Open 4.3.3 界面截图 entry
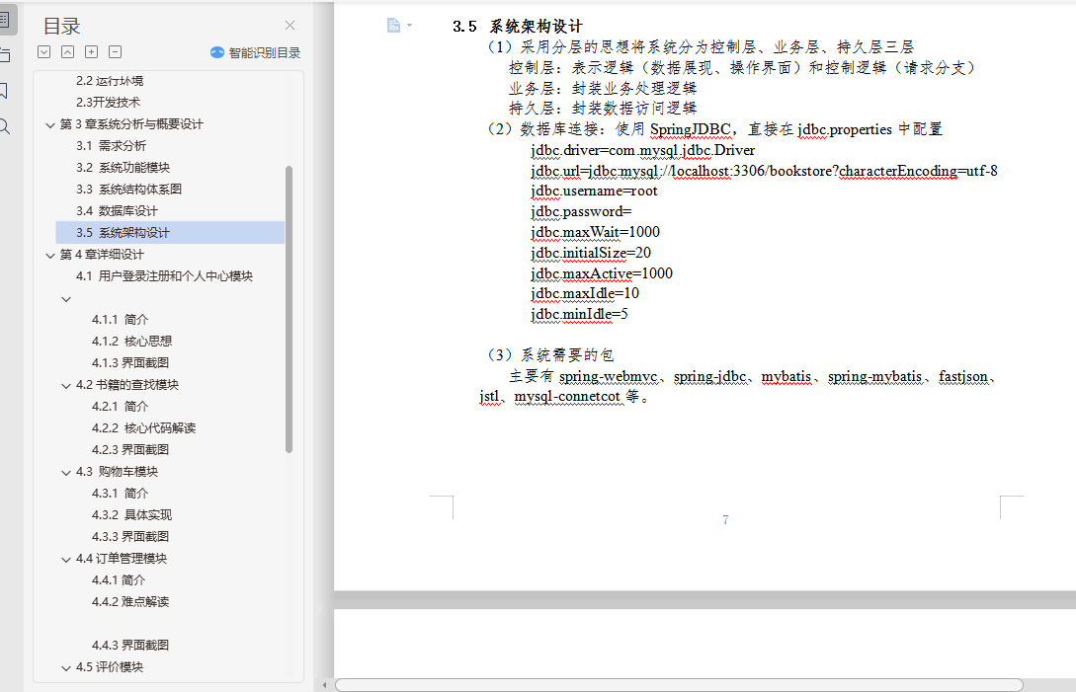 pos(130,537)
